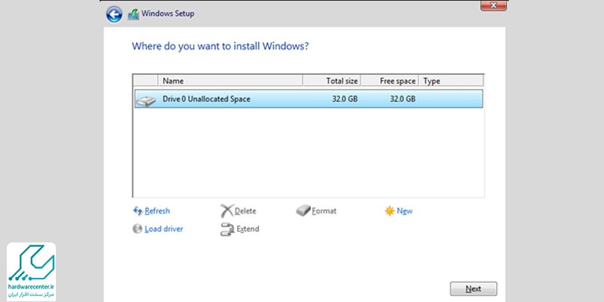Click the Delete X icon
The width and height of the screenshot is (604, 302).
click(227, 211)
